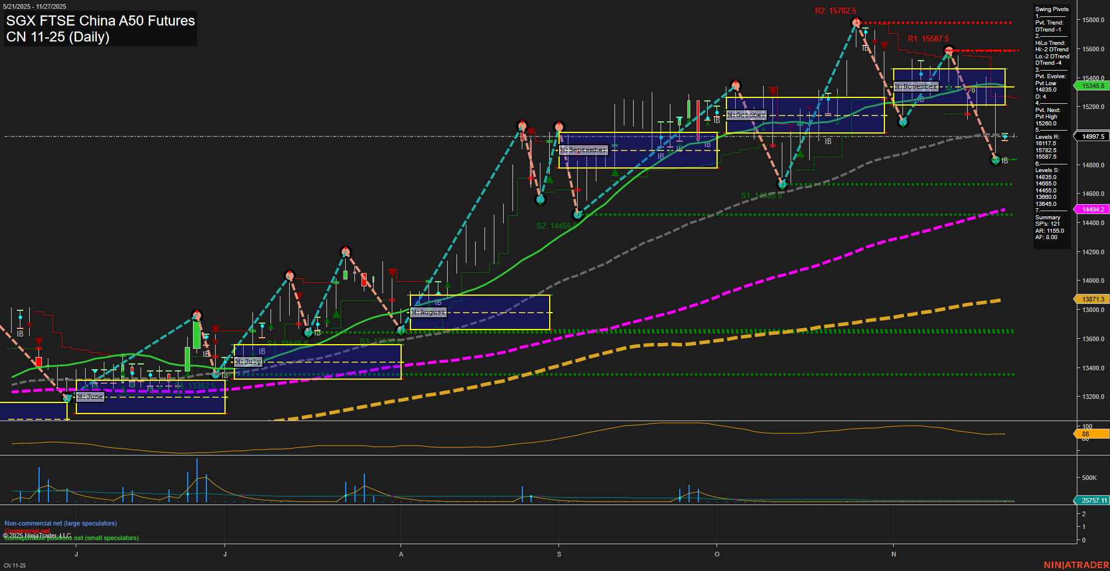This screenshot has width=1110, height=571.
Task: Select the M:August monthly range label
Action: point(428,313)
